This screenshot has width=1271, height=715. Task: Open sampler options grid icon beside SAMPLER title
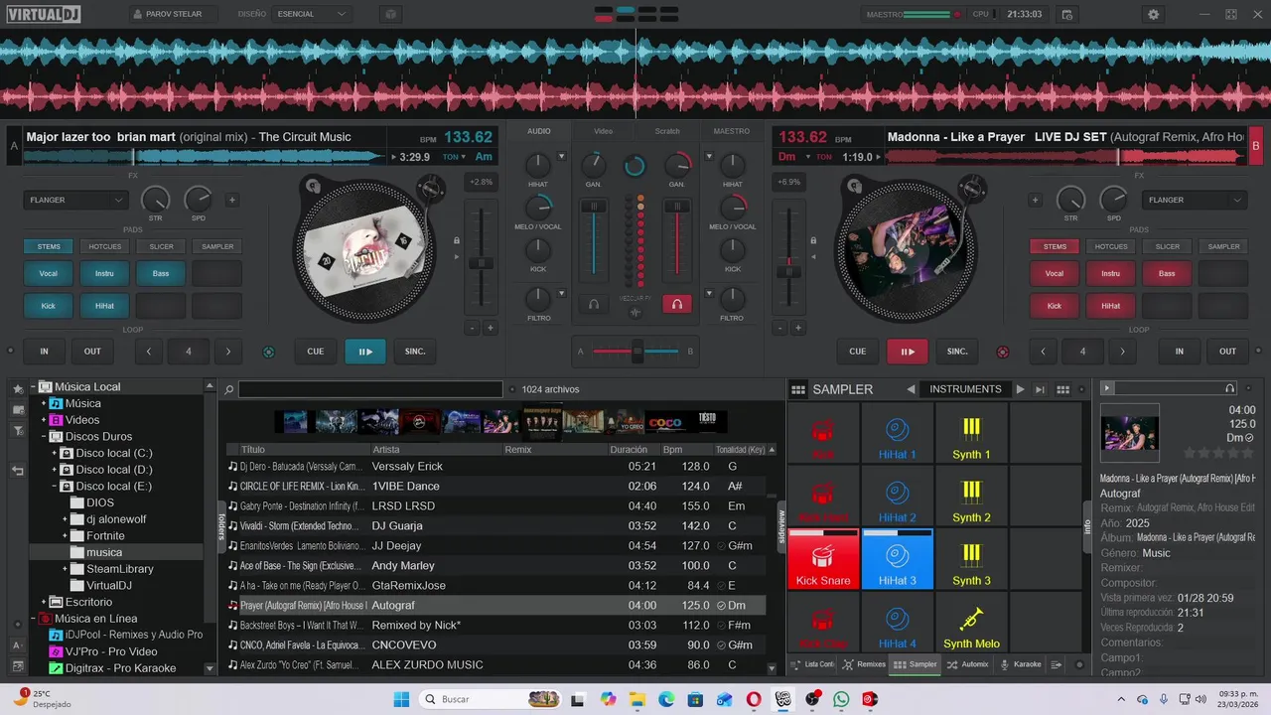point(798,389)
